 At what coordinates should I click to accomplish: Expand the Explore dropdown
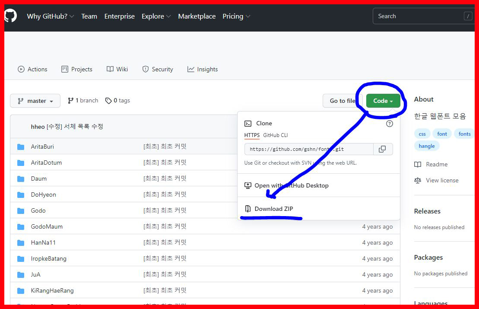156,16
